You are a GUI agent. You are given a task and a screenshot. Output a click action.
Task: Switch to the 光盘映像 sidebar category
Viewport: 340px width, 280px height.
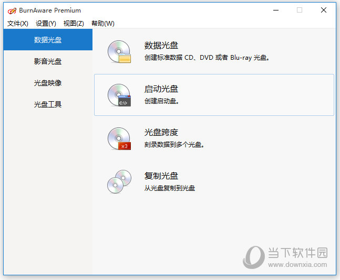click(48, 83)
